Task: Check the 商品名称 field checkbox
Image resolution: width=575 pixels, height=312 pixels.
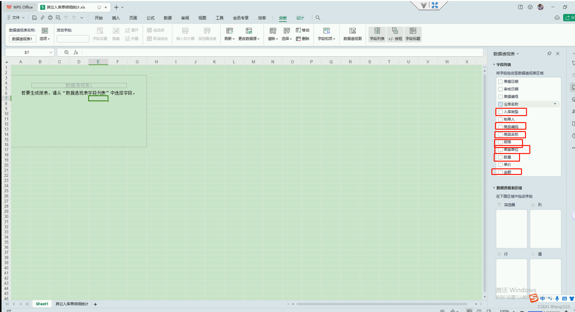Action: click(x=500, y=134)
